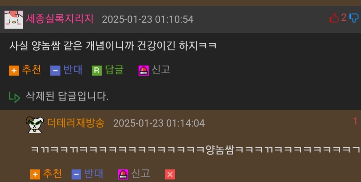
Task: Click the blue minus icon under 더테러재방송's reply
Action: [x=76, y=174]
